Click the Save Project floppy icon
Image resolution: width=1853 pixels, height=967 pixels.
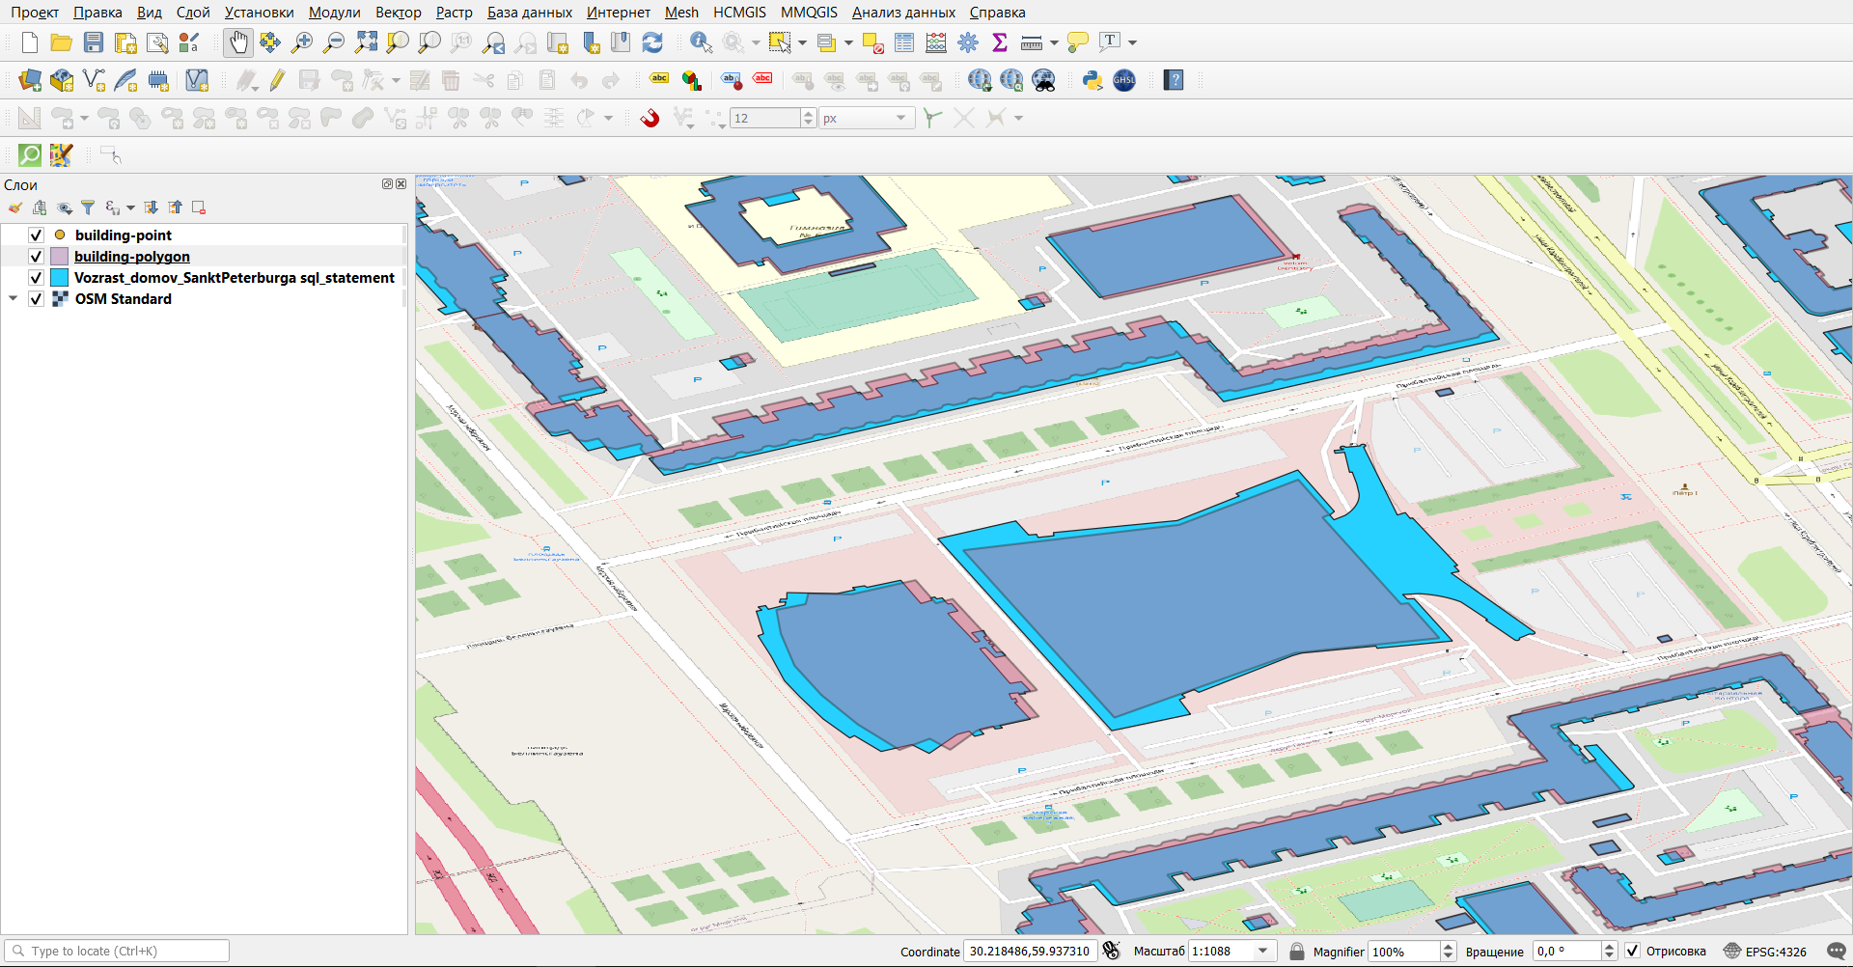click(x=94, y=42)
